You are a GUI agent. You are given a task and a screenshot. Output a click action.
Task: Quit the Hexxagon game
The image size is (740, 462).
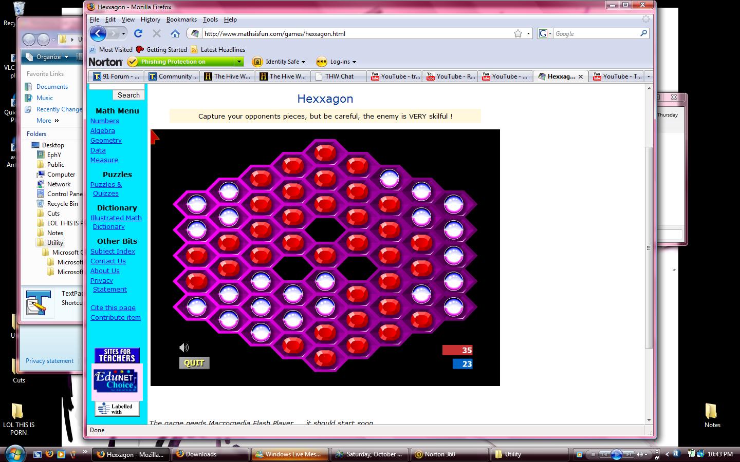(x=194, y=363)
